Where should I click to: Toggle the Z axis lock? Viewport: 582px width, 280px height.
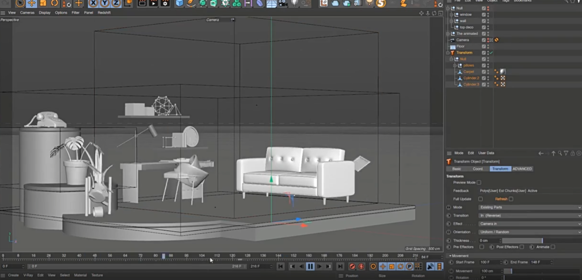(x=116, y=3)
